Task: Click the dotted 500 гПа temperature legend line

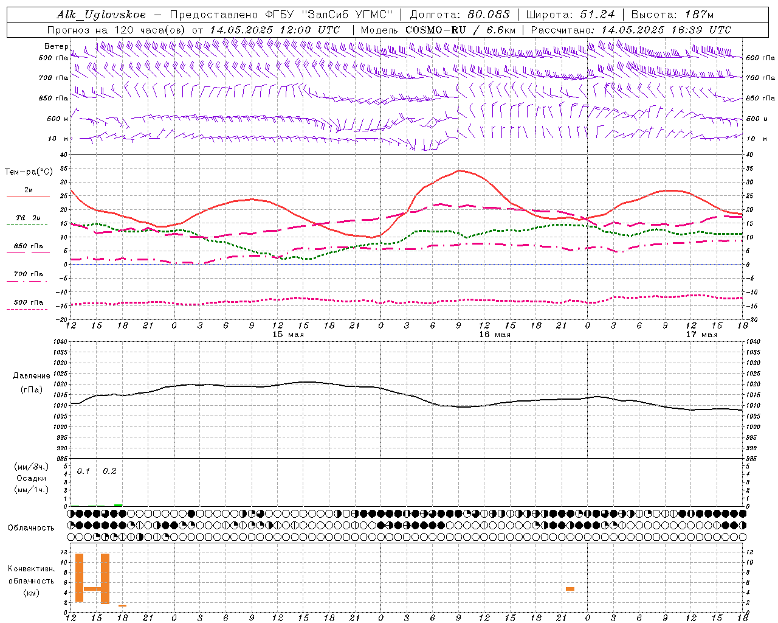Action: (27, 310)
